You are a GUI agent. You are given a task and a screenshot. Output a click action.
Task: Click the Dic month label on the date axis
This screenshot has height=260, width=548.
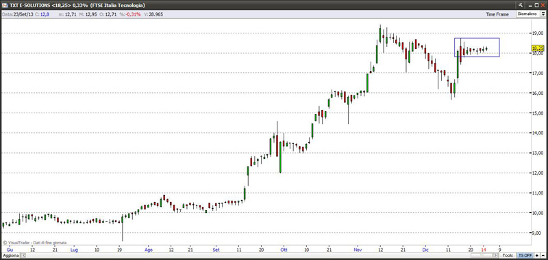pyautogui.click(x=425, y=250)
